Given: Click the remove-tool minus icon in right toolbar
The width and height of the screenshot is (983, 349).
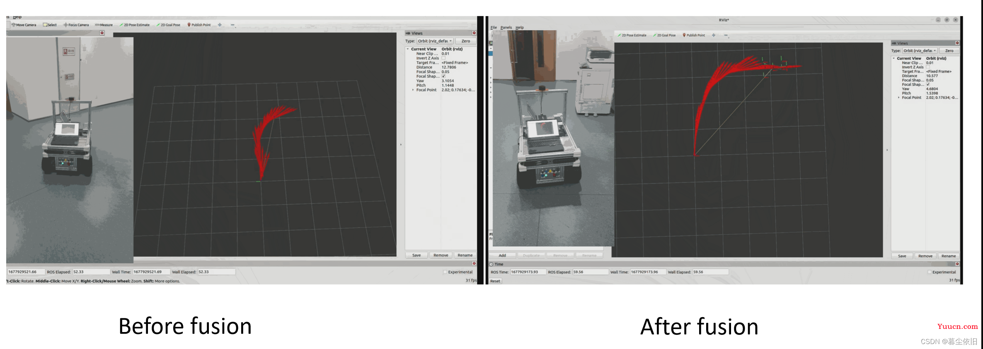Looking at the screenshot, I should tap(726, 35).
